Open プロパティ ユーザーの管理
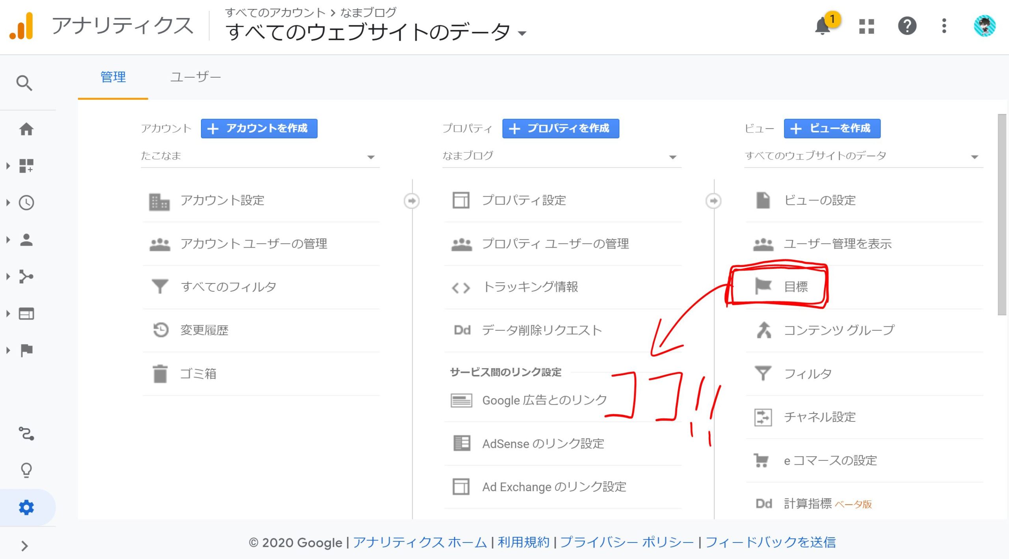Image resolution: width=1009 pixels, height=559 pixels. pos(563,244)
